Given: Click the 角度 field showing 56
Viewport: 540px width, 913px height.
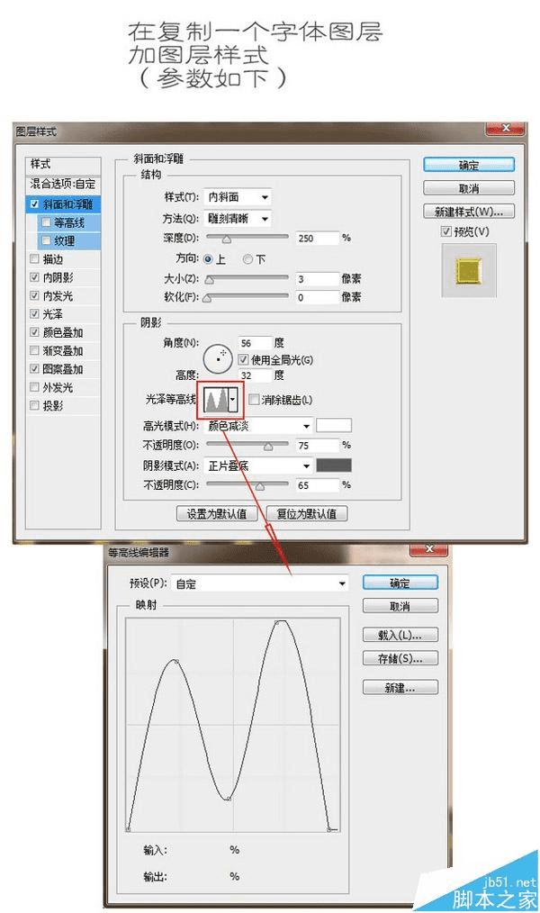Looking at the screenshot, I should 255,343.
